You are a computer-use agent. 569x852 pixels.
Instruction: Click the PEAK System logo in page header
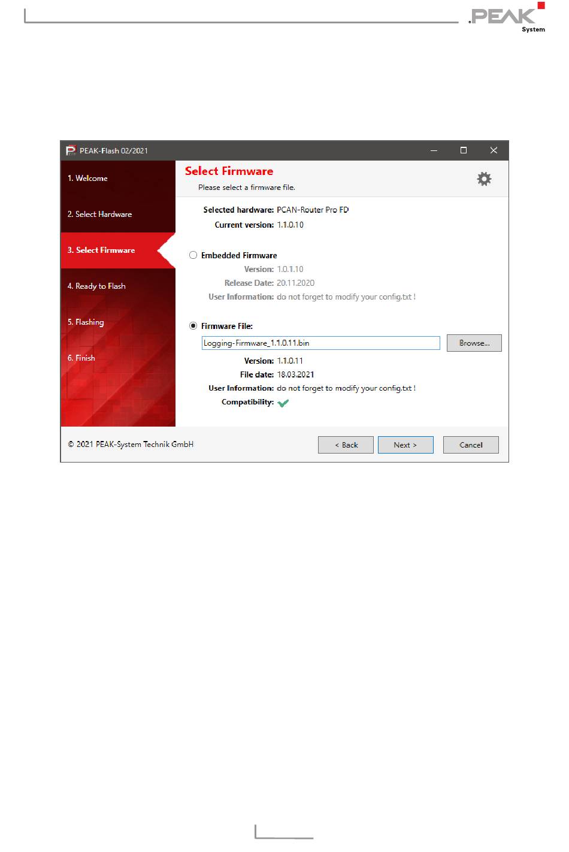click(x=507, y=17)
